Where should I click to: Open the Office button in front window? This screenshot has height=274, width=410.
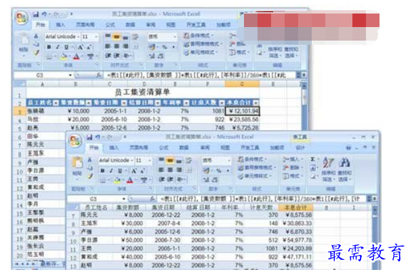(x=75, y=141)
